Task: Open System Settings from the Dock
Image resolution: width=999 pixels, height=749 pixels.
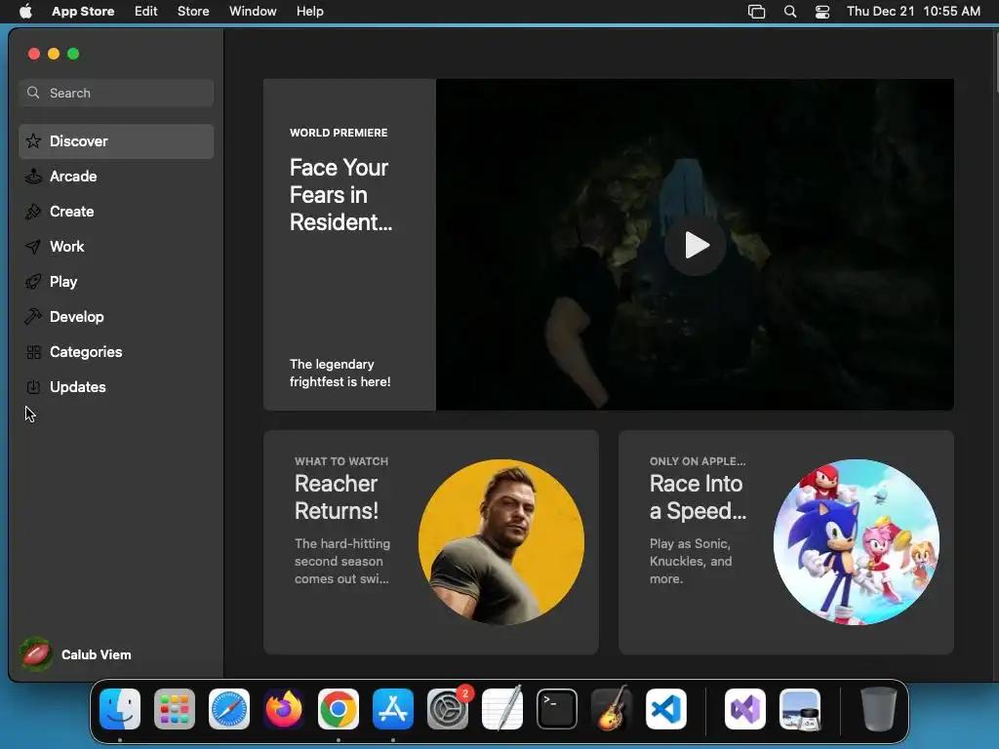Action: (x=448, y=708)
